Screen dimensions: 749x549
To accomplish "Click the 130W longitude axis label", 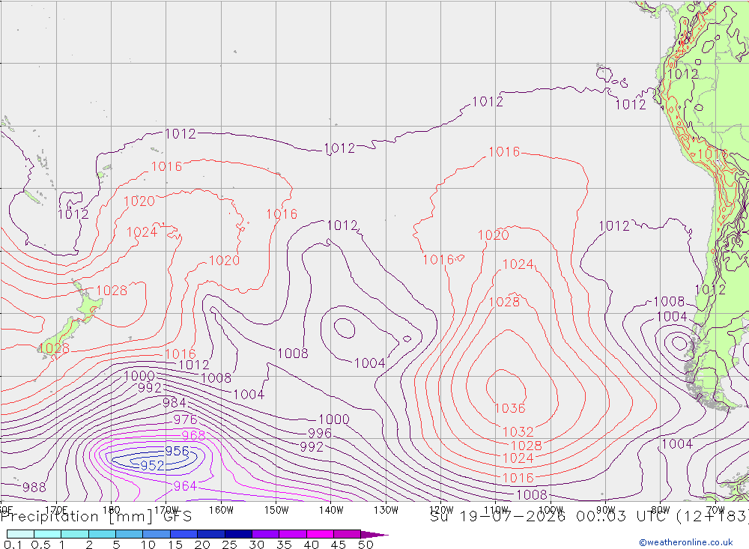I will 386,510.
